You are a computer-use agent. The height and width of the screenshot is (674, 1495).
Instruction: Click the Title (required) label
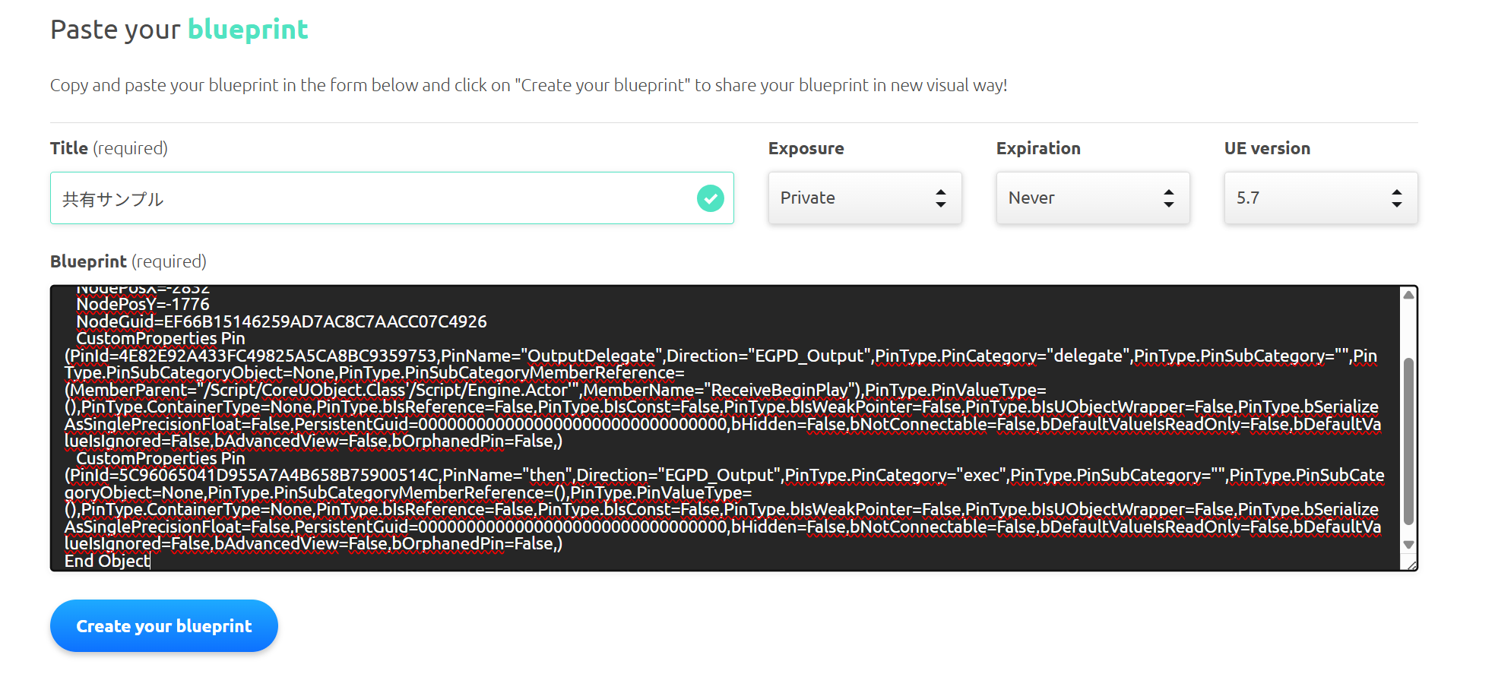[109, 148]
